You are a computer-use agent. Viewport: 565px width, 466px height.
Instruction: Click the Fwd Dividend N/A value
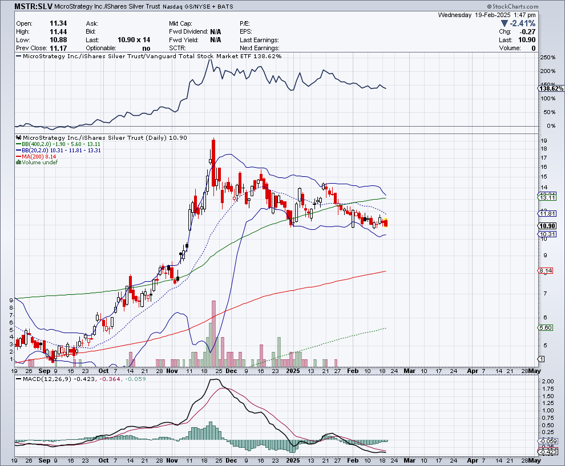[x=216, y=32]
